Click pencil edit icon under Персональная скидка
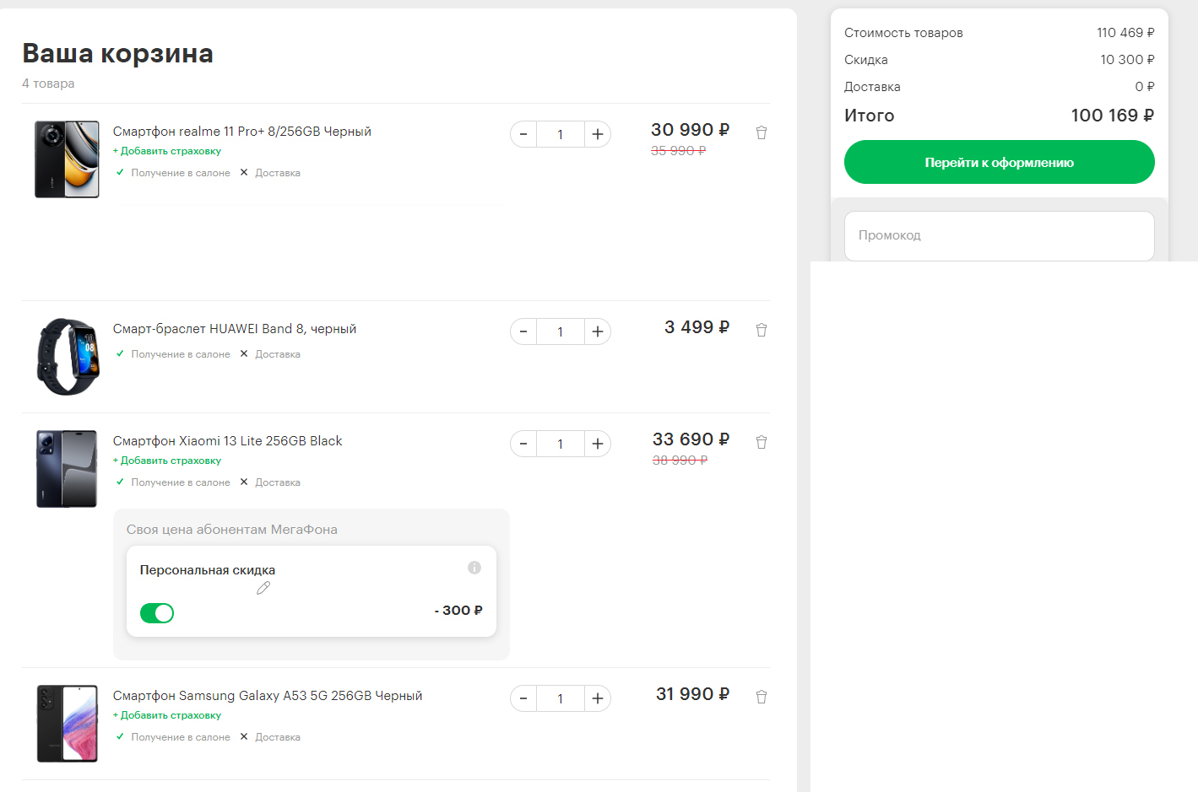 point(263,588)
